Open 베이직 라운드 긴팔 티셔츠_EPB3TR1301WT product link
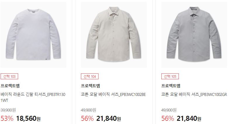230x124 pixels. [33, 97]
